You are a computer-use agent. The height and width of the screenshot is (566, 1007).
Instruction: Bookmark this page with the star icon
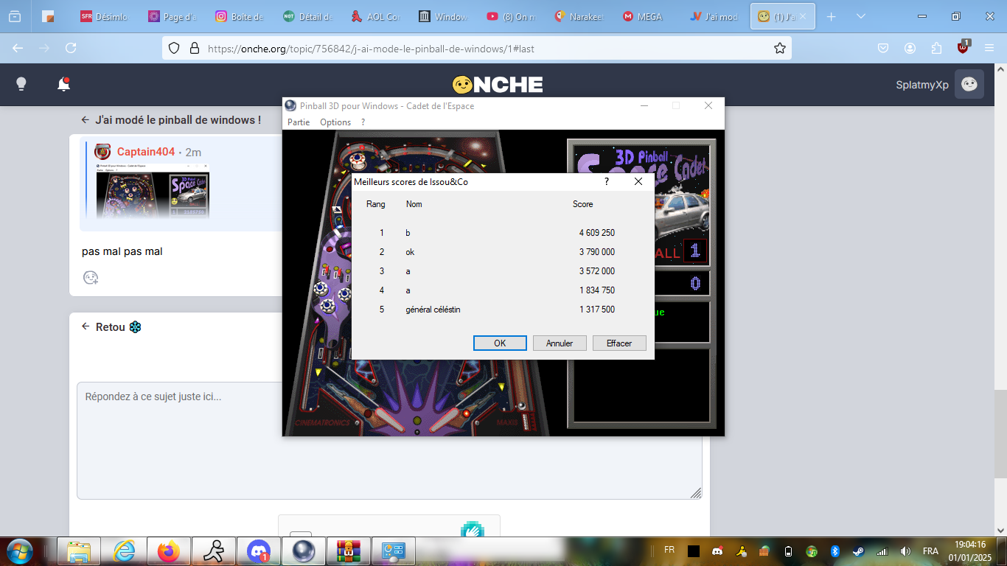(779, 48)
